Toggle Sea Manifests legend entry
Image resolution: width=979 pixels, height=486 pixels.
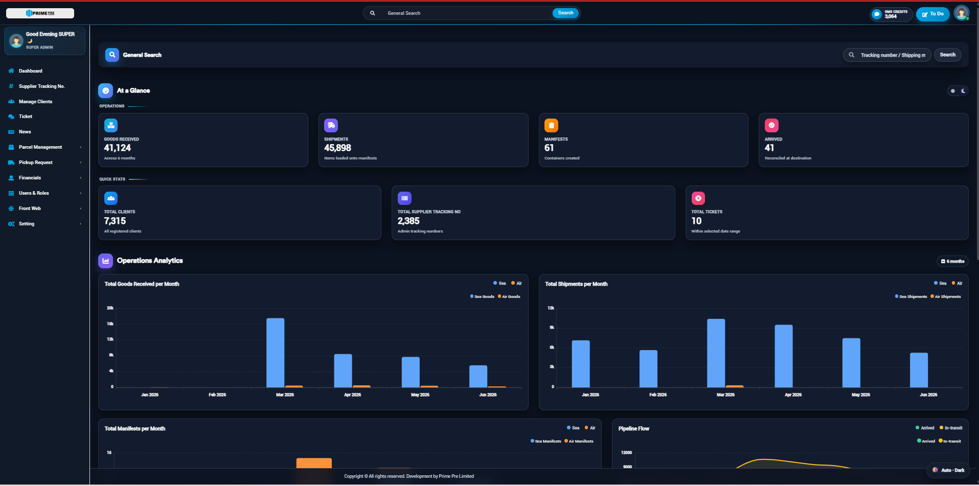[x=546, y=441]
